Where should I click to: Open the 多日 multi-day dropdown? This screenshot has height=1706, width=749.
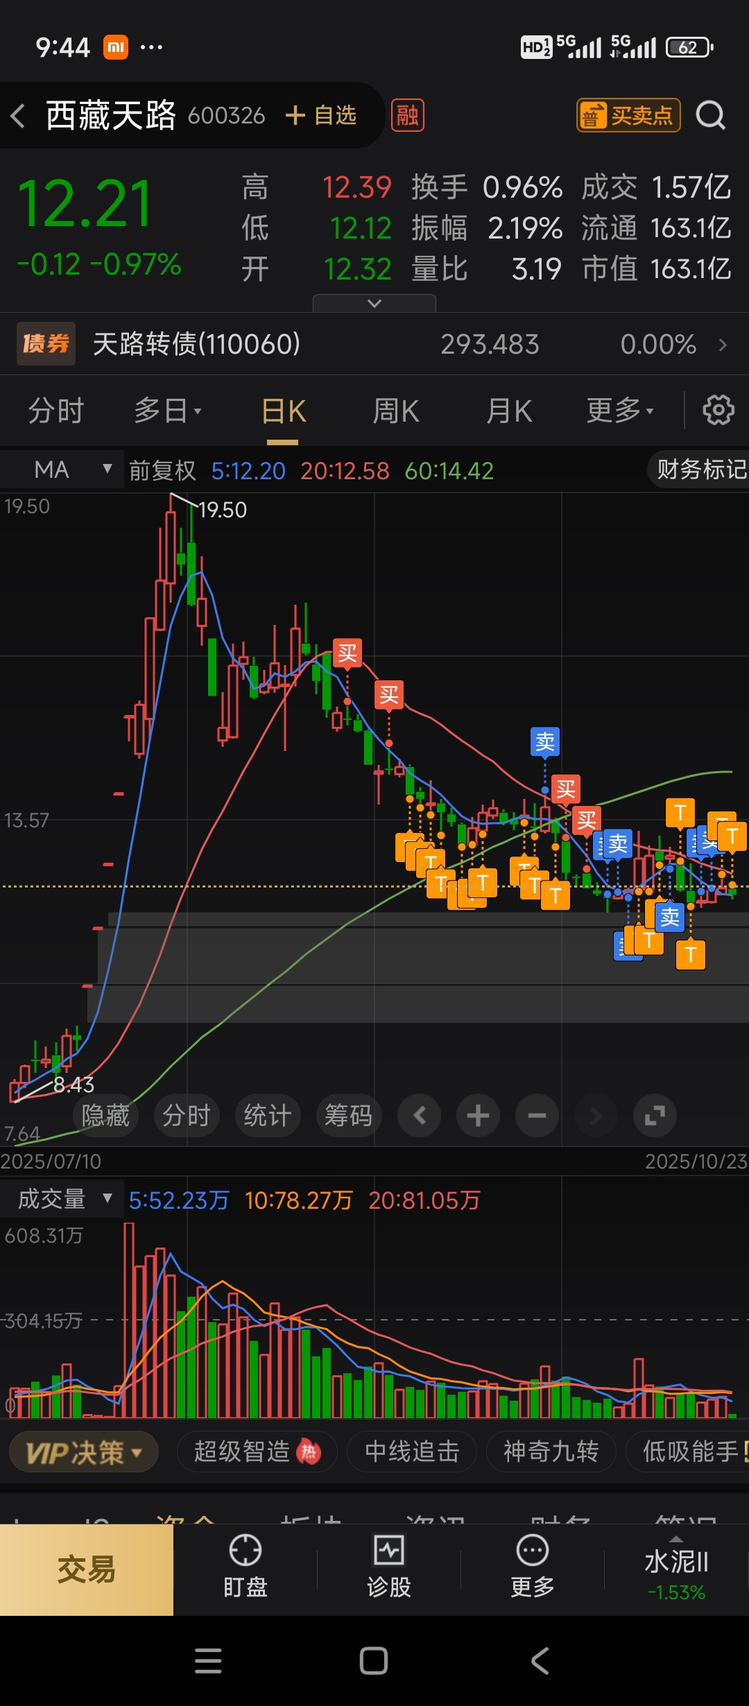coord(167,411)
